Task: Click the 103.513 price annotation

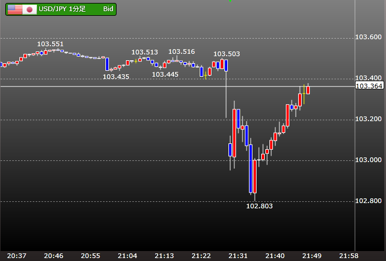Action: click(x=145, y=52)
